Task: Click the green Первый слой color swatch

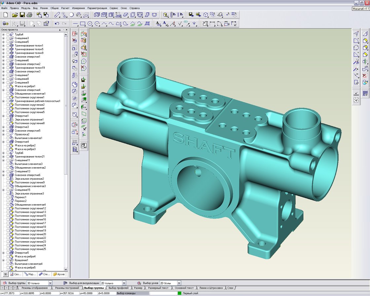Action: [x=179, y=293]
